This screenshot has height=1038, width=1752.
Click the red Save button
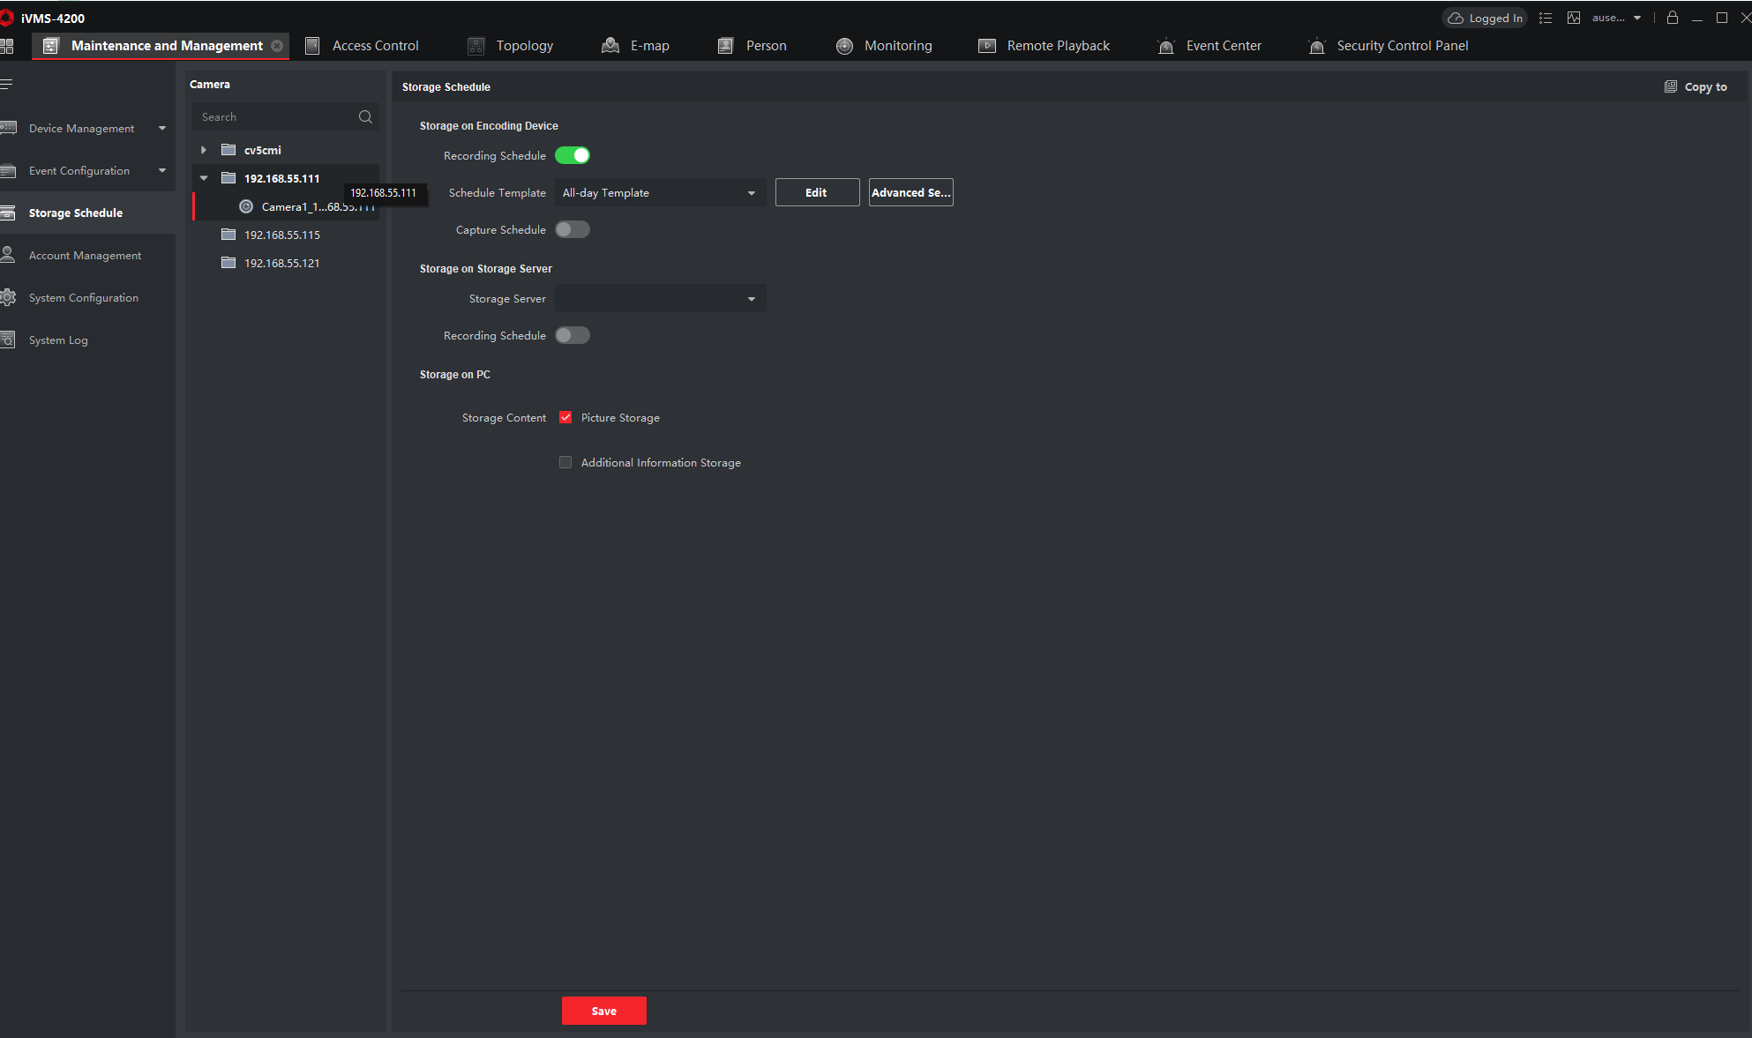[x=603, y=1011]
